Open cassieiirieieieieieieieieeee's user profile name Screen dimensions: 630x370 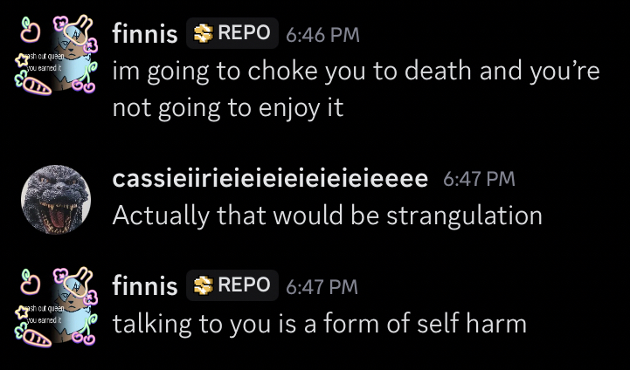(x=270, y=179)
